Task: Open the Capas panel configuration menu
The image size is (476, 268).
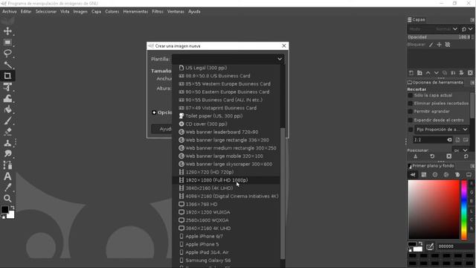Action: click(x=472, y=20)
